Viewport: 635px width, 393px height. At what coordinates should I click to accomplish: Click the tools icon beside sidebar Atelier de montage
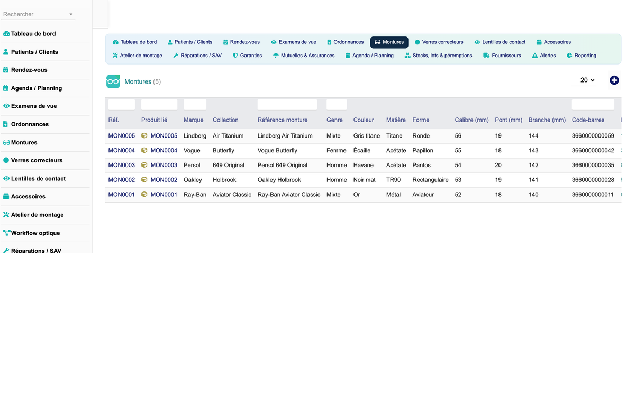pos(6,215)
